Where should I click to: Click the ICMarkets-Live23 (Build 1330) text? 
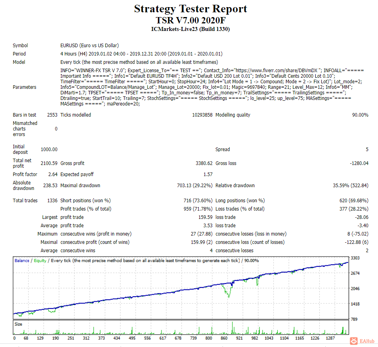tap(190, 29)
